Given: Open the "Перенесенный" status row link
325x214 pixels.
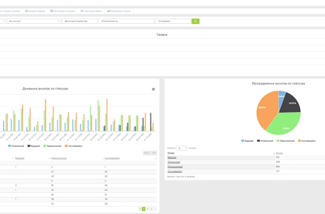Looking at the screenshot, I should pyautogui.click(x=175, y=166).
